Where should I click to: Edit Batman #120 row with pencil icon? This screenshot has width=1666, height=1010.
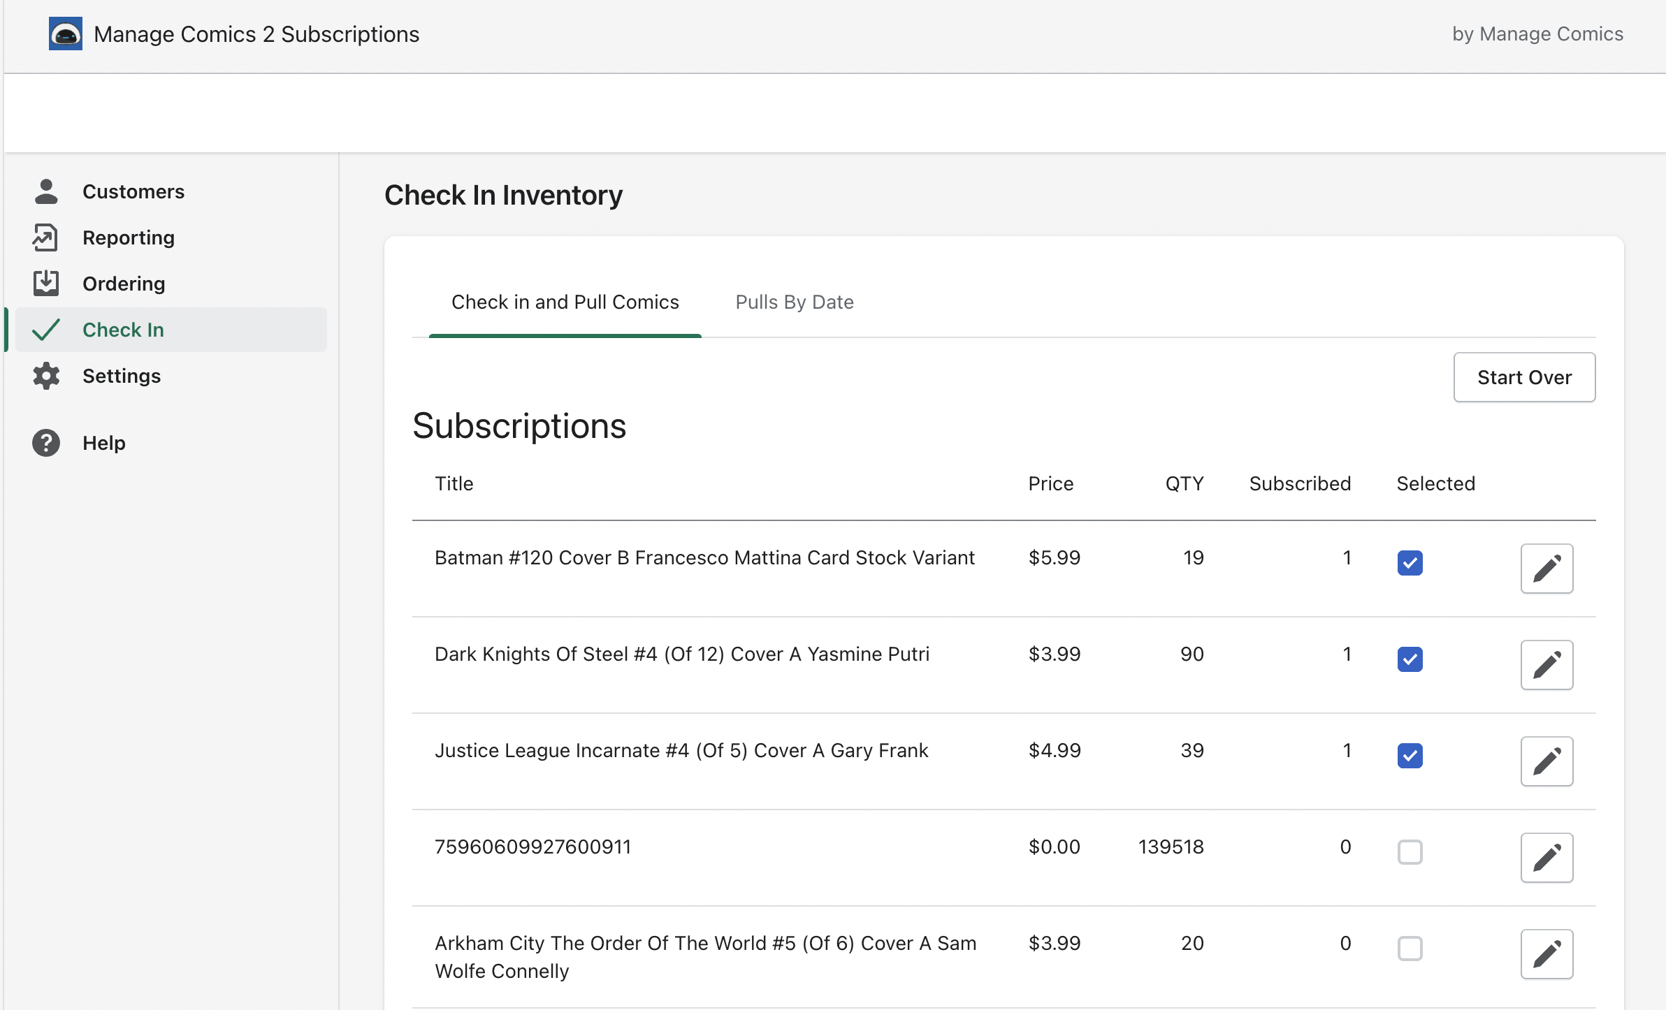[1547, 569]
